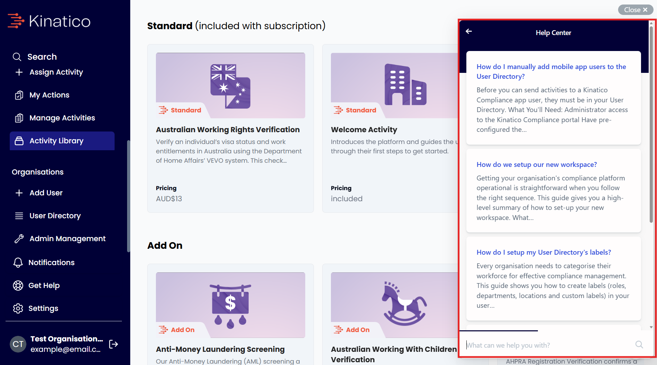The image size is (657, 365).
Task: Click the Activity Library briefcase icon
Action: [x=19, y=141]
